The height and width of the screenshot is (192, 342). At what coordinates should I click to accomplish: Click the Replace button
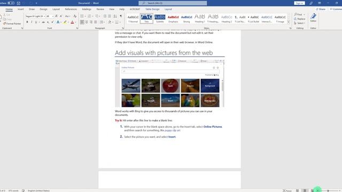[x=300, y=19]
